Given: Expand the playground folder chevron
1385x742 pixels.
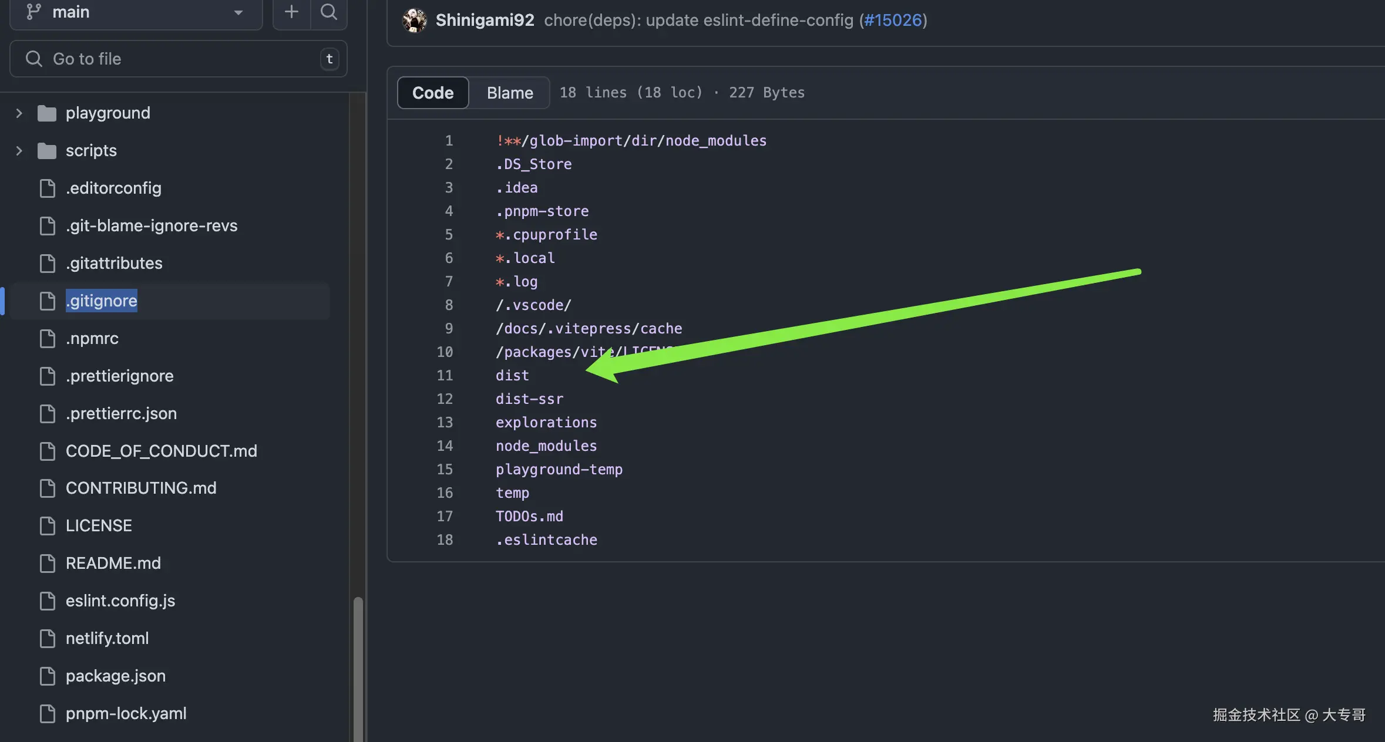Looking at the screenshot, I should (x=19, y=113).
